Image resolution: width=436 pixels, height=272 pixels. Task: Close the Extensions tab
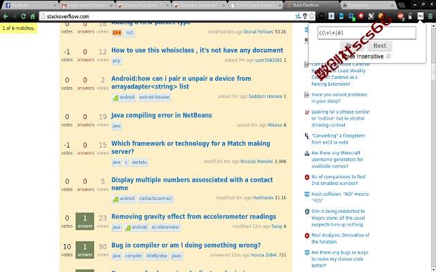coord(393,5)
